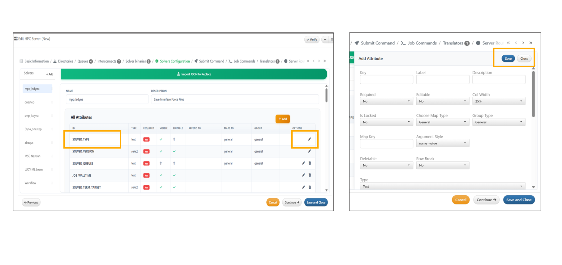The height and width of the screenshot is (265, 562).
Task: Open the Interconnects tab
Action: click(x=107, y=61)
